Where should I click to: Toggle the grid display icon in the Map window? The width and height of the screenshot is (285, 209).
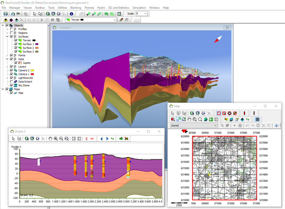258,119
